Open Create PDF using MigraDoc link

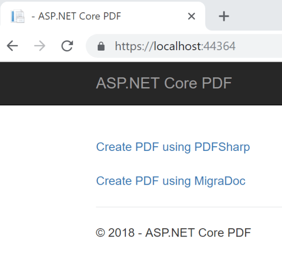pyautogui.click(x=171, y=181)
